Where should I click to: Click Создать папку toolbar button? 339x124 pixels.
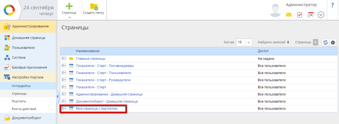[94, 9]
